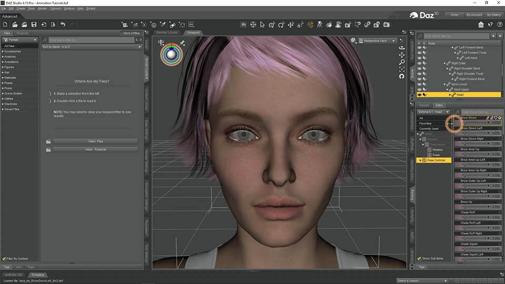Click the My Account button
The height and width of the screenshot is (284, 505).
click(474, 15)
